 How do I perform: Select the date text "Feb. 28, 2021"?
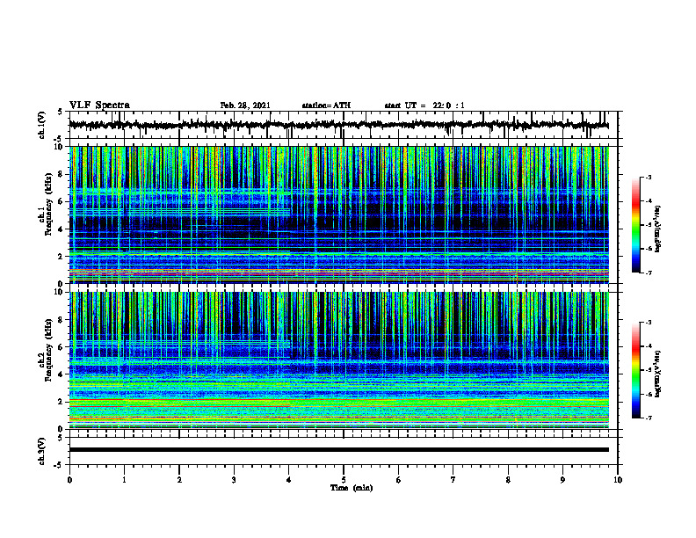(x=245, y=105)
